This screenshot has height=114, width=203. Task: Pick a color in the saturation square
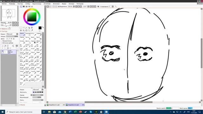click(x=32, y=17)
